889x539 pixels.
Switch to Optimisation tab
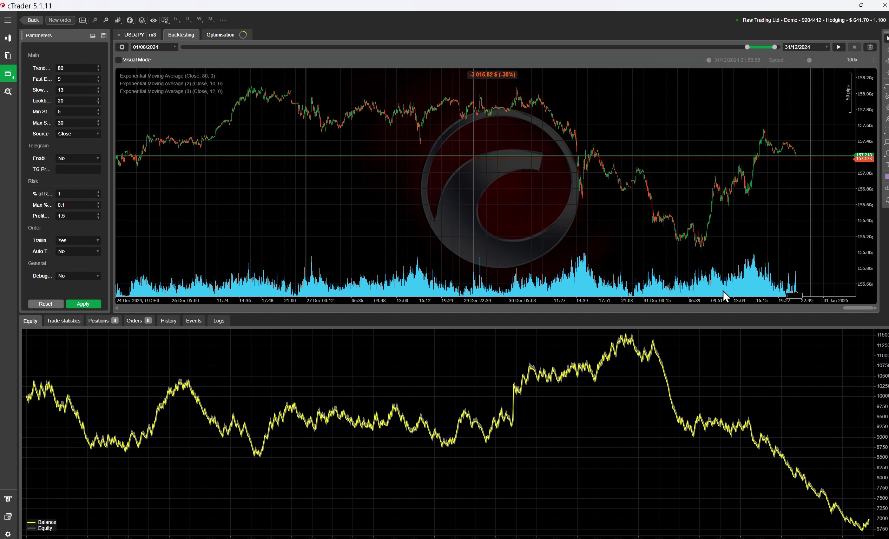(226, 35)
